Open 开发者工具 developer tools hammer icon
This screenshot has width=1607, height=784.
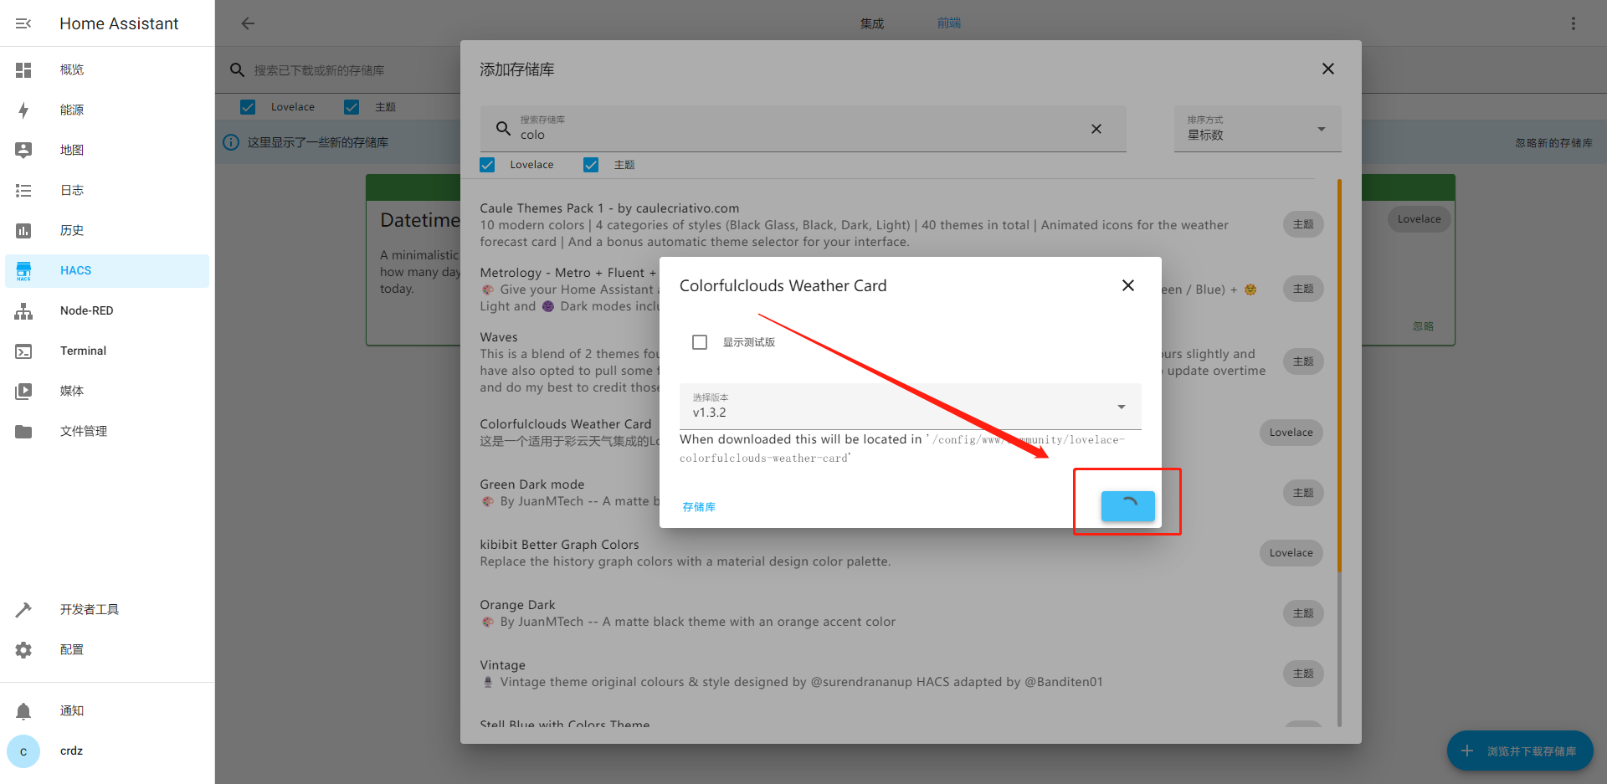coord(23,610)
